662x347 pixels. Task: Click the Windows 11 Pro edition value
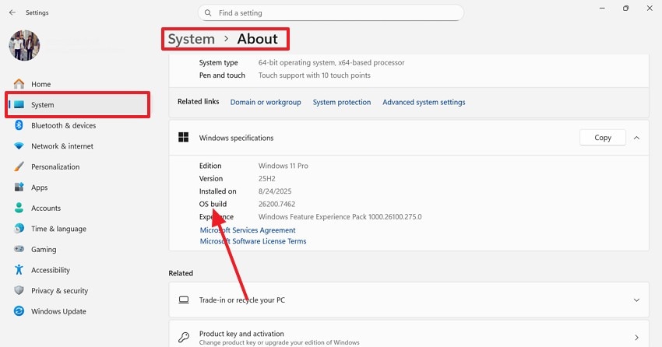tap(283, 166)
